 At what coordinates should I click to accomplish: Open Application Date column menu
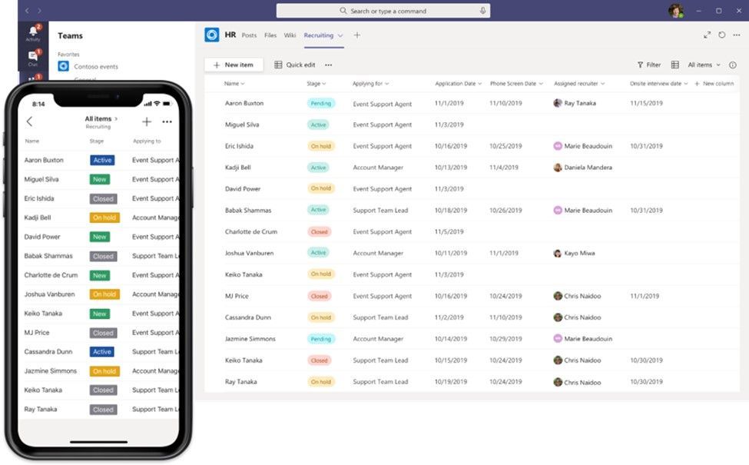(458, 84)
